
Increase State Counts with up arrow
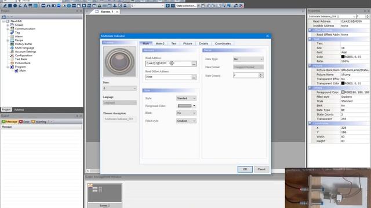click(261, 74)
